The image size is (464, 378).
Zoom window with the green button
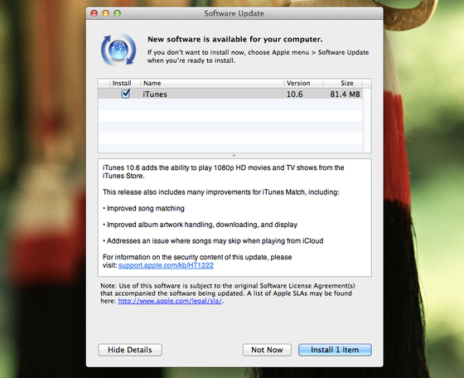[117, 13]
